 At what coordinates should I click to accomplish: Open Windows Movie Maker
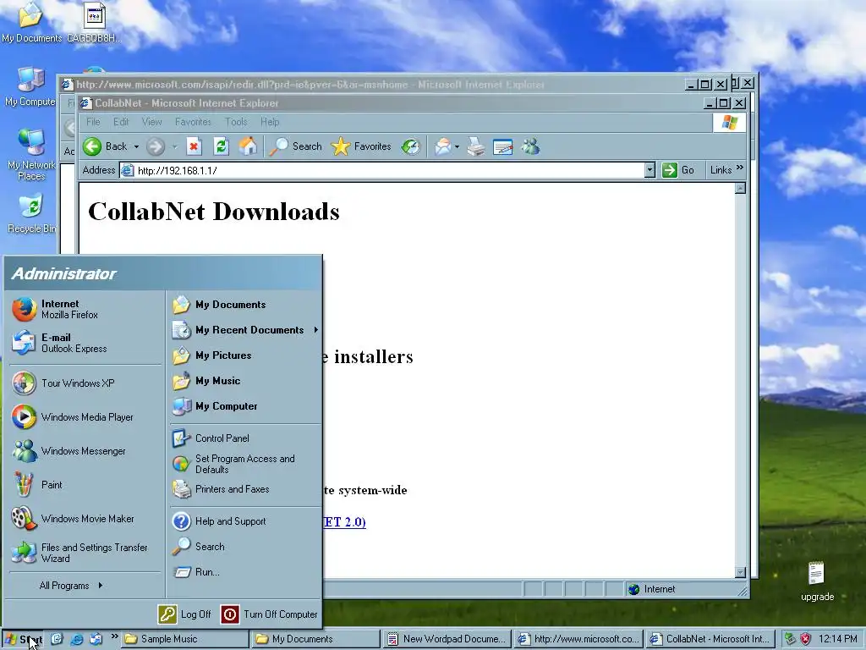85,519
